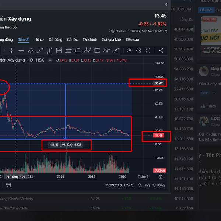221x221 pixels.
Task: Open the Giá quá khứ tab
Action: [x=112, y=39]
